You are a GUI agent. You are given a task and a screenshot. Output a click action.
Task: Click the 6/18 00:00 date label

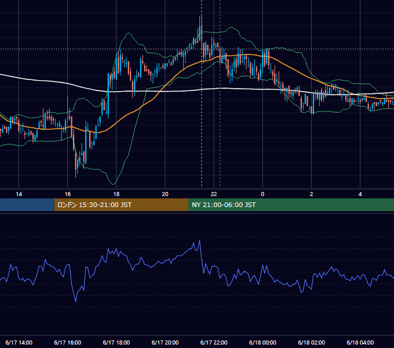pyautogui.click(x=262, y=342)
